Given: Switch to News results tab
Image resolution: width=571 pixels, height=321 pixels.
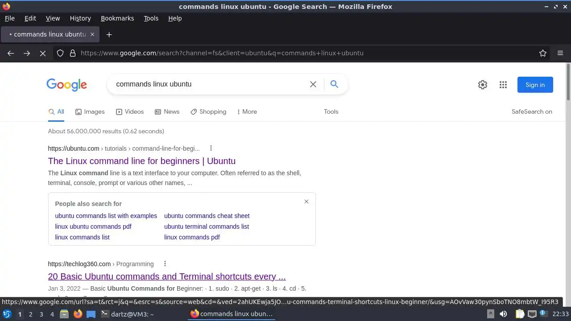Looking at the screenshot, I should tap(167, 112).
